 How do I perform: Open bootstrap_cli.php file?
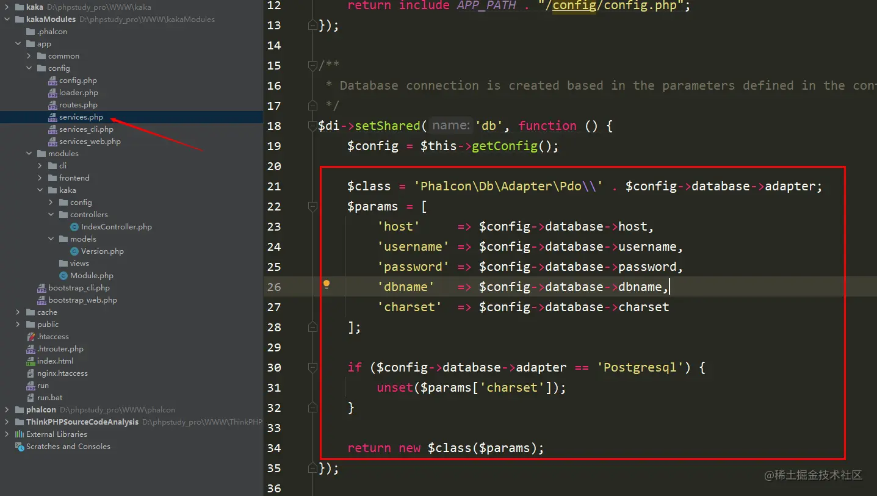coord(79,288)
